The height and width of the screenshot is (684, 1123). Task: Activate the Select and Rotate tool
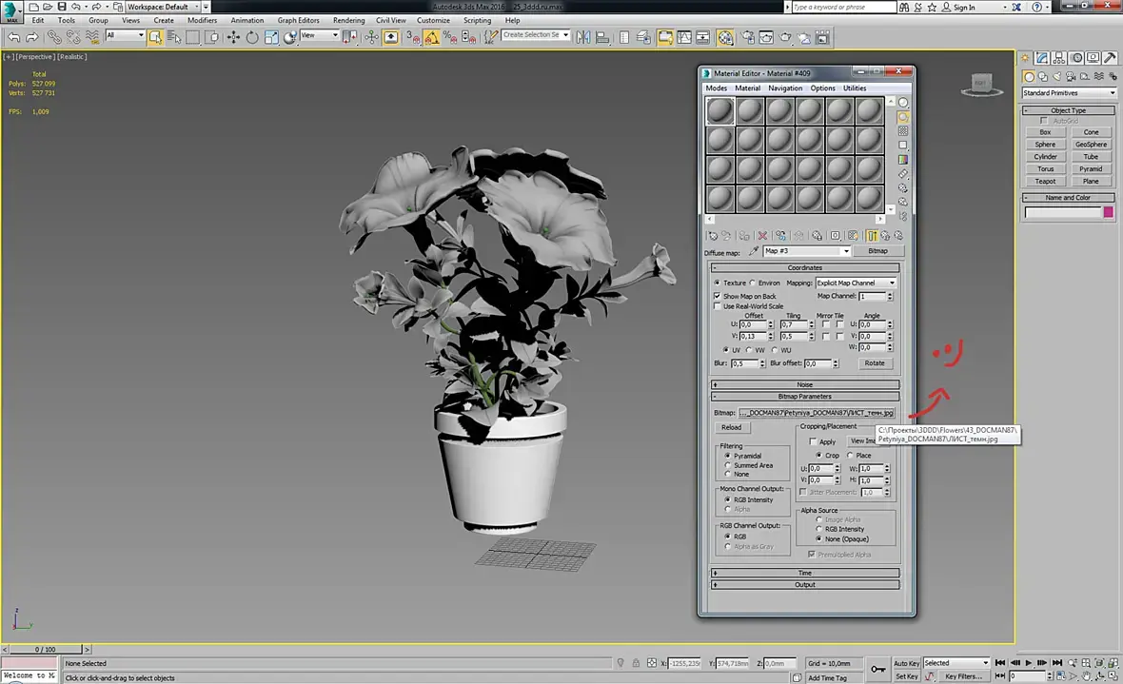pos(252,37)
